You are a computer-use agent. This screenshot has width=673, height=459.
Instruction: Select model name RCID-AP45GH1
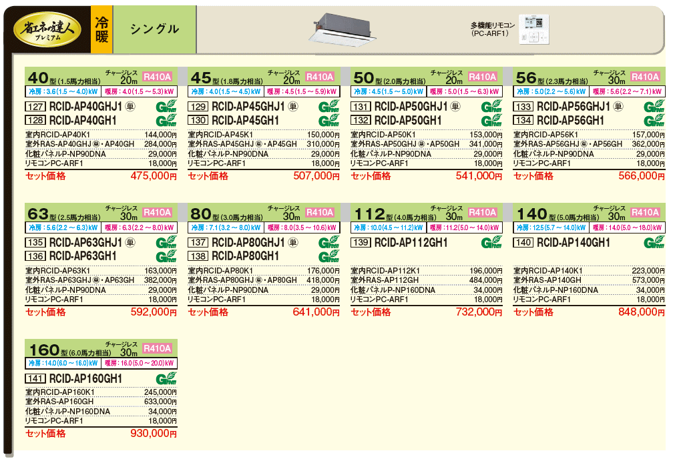pyautogui.click(x=246, y=121)
